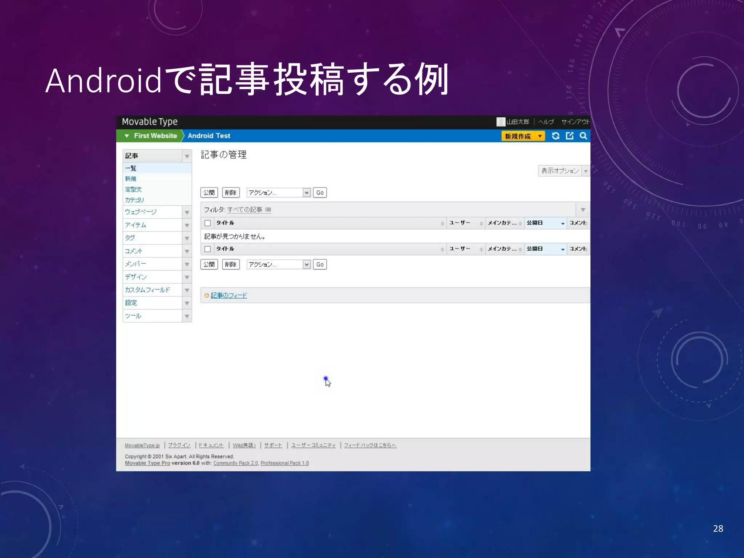
Task: Open the Movable Type Pro footer link
Action: click(x=147, y=463)
